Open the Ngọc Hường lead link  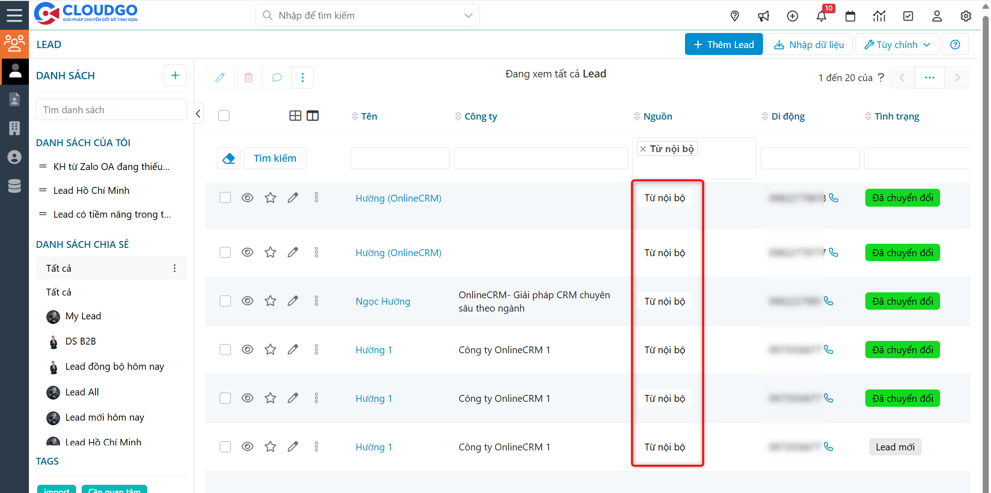(383, 301)
